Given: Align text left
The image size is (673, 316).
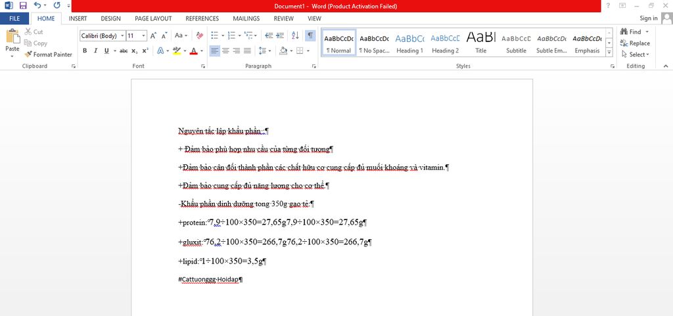Looking at the screenshot, I should [215, 51].
